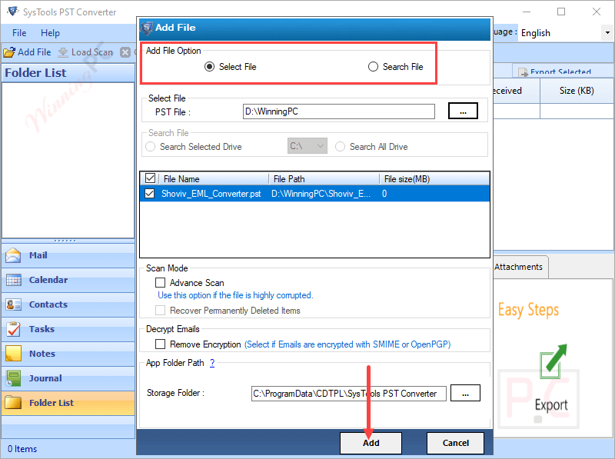615x459 pixels.
Task: Click the SysTools app logo icon
Action: tap(13, 12)
